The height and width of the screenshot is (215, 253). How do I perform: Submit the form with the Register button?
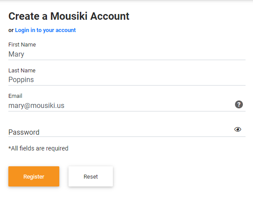pos(34,176)
